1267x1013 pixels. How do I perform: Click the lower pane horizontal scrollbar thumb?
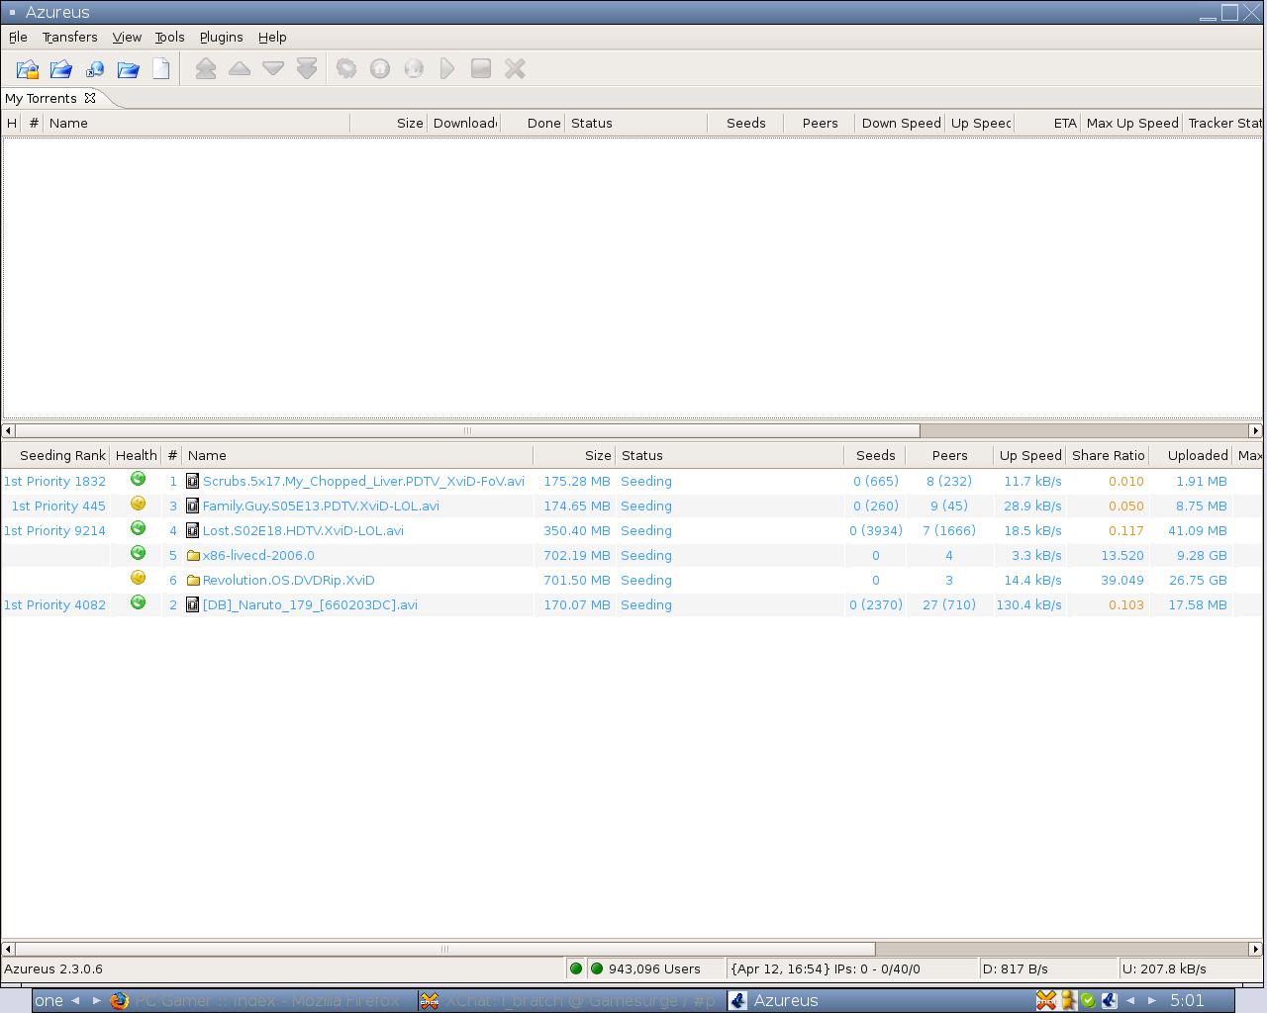tap(444, 949)
